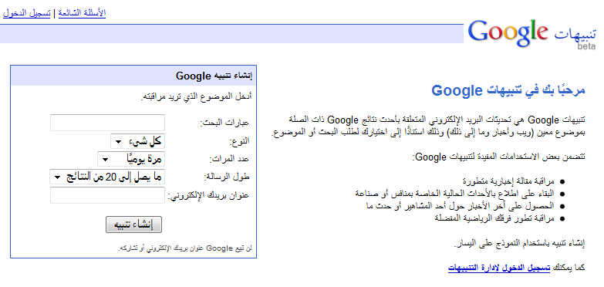Open the عدد المرات dropdown showing مرة يوميًا
This screenshot has height=287, width=604.
(x=131, y=159)
